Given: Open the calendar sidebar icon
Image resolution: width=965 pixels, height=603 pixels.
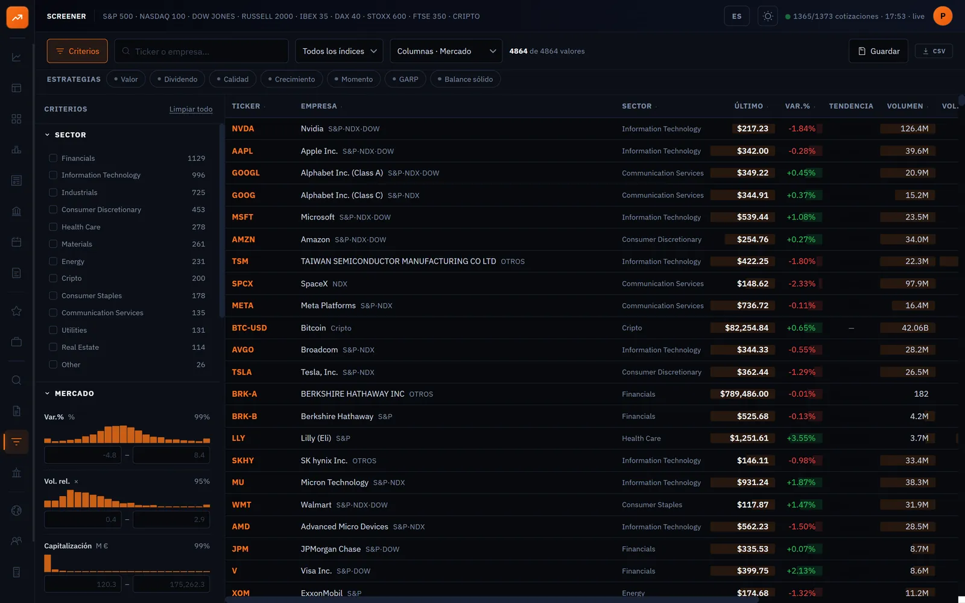Looking at the screenshot, I should click(16, 242).
